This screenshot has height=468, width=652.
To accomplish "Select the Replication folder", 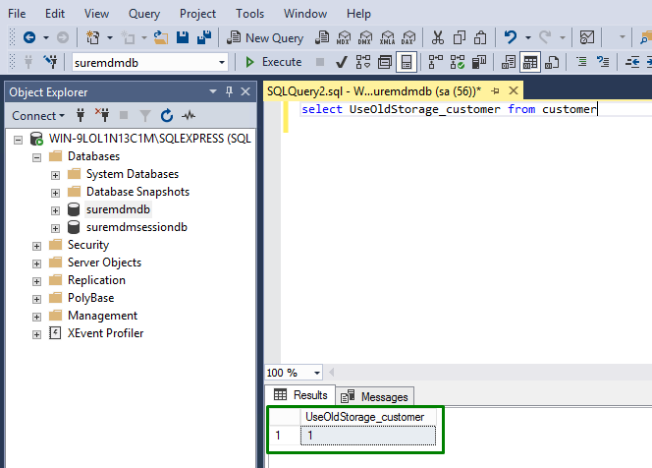I will click(x=96, y=280).
